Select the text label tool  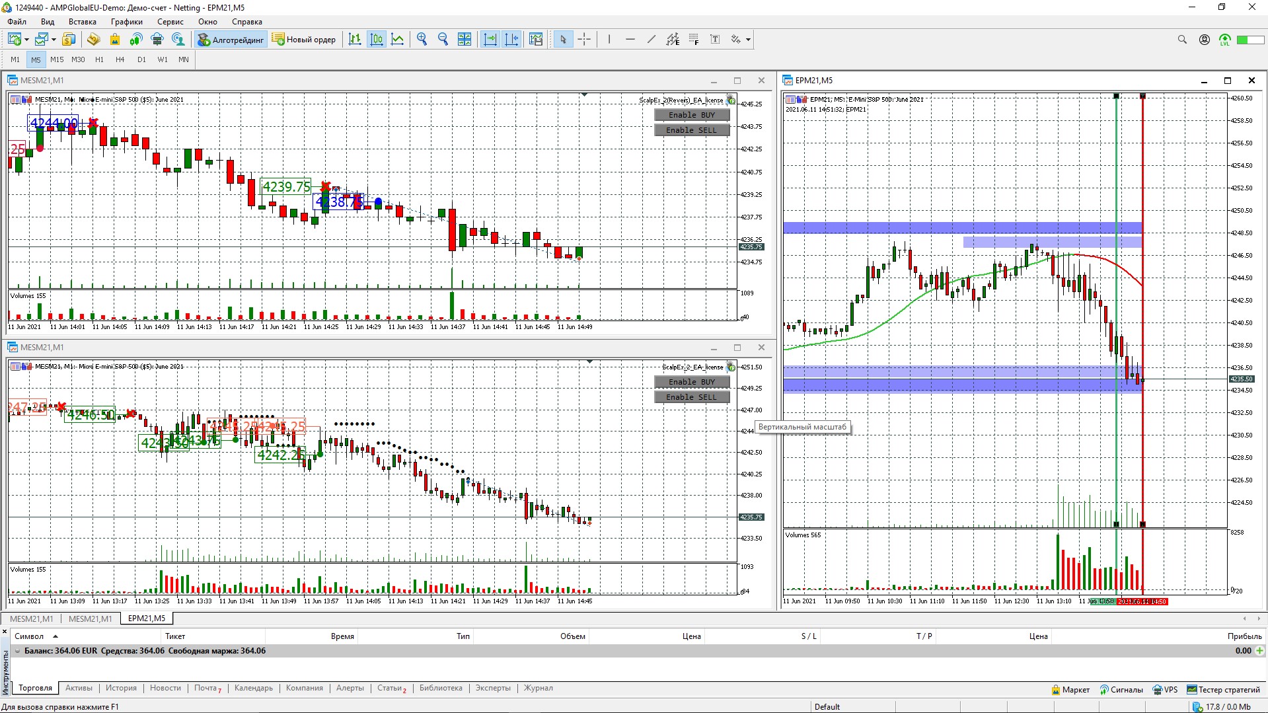pos(715,40)
